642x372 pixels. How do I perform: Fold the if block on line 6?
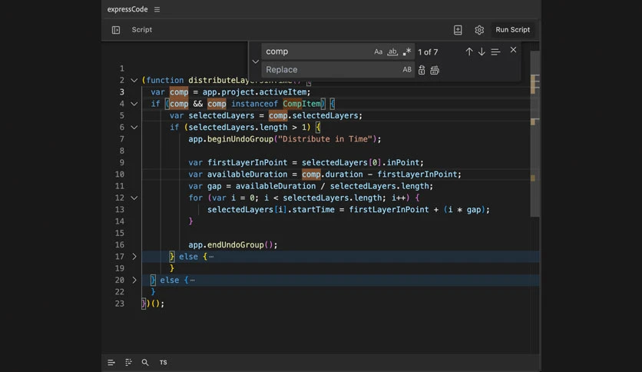click(134, 128)
